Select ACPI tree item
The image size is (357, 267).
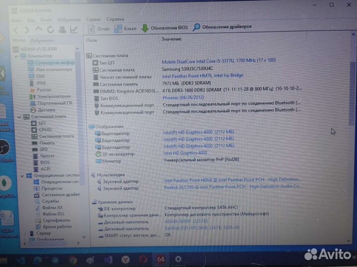42,169
